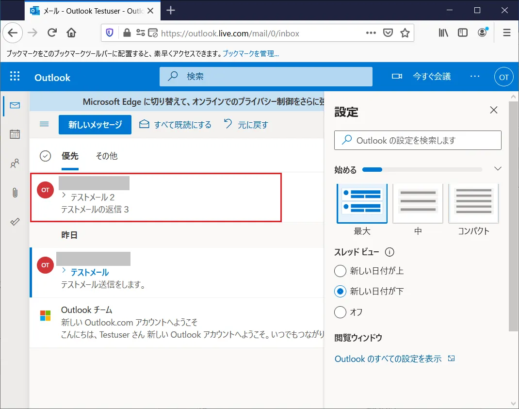The height and width of the screenshot is (409, 519).
Task: Open the Calendar view in sidebar
Action: [x=15, y=134]
